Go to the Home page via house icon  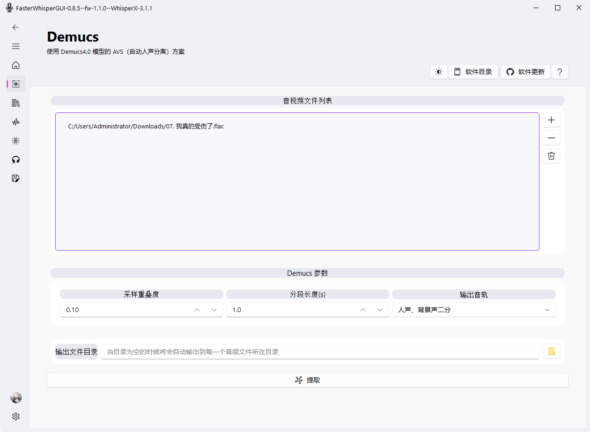[x=16, y=65]
